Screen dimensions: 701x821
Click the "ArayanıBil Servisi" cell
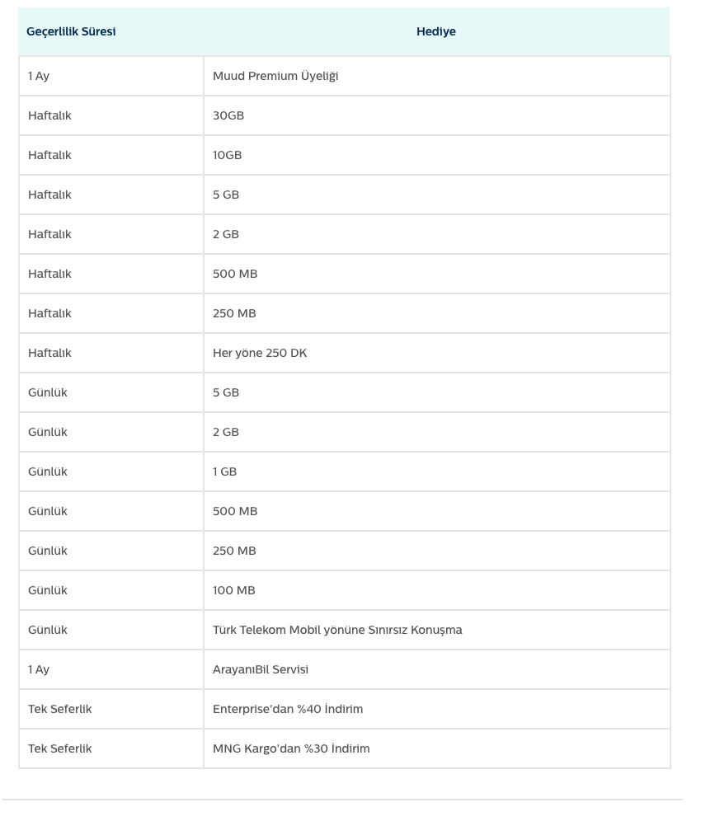coord(261,669)
